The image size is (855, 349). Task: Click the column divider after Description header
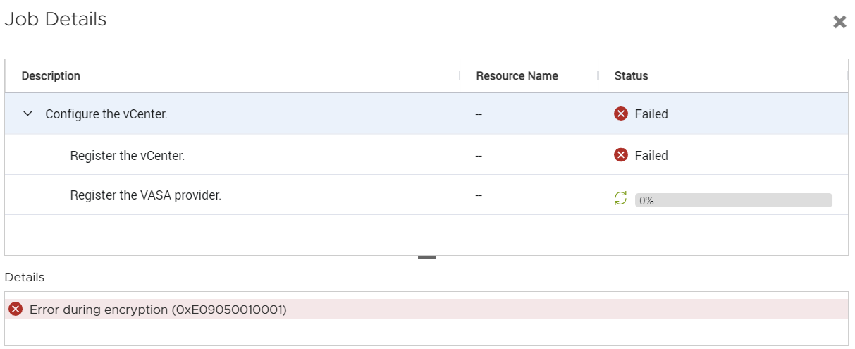pyautogui.click(x=460, y=75)
